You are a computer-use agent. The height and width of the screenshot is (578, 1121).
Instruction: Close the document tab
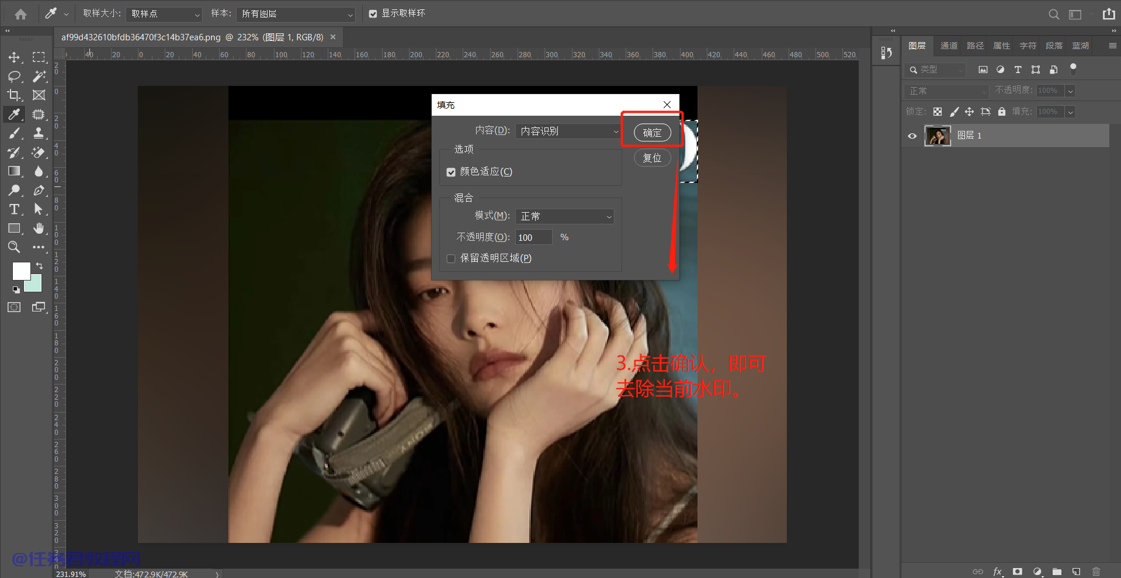point(333,37)
